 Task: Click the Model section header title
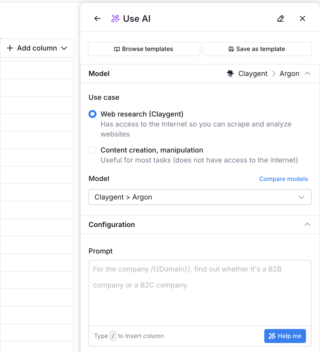[99, 73]
